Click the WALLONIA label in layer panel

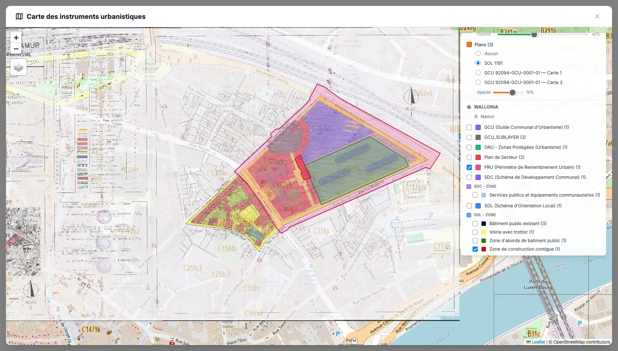(486, 107)
